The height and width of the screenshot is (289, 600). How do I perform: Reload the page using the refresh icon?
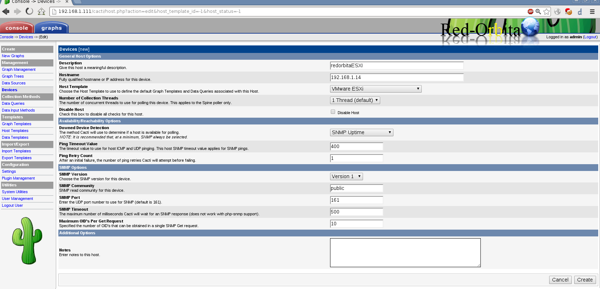point(29,11)
